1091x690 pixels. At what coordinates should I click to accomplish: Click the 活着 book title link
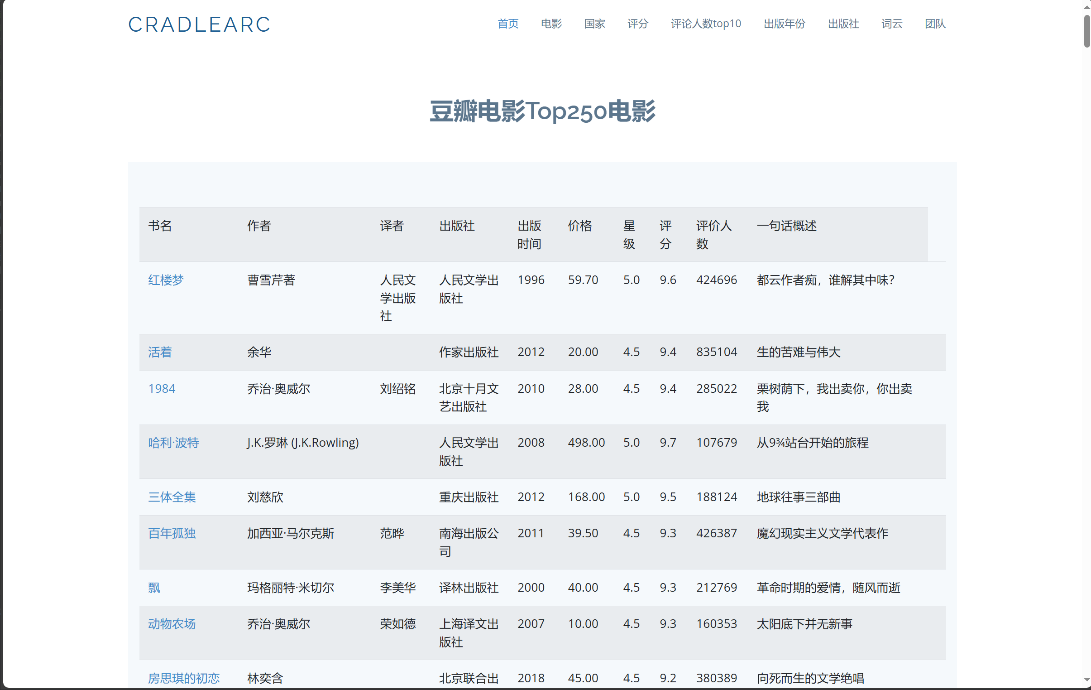(x=160, y=352)
